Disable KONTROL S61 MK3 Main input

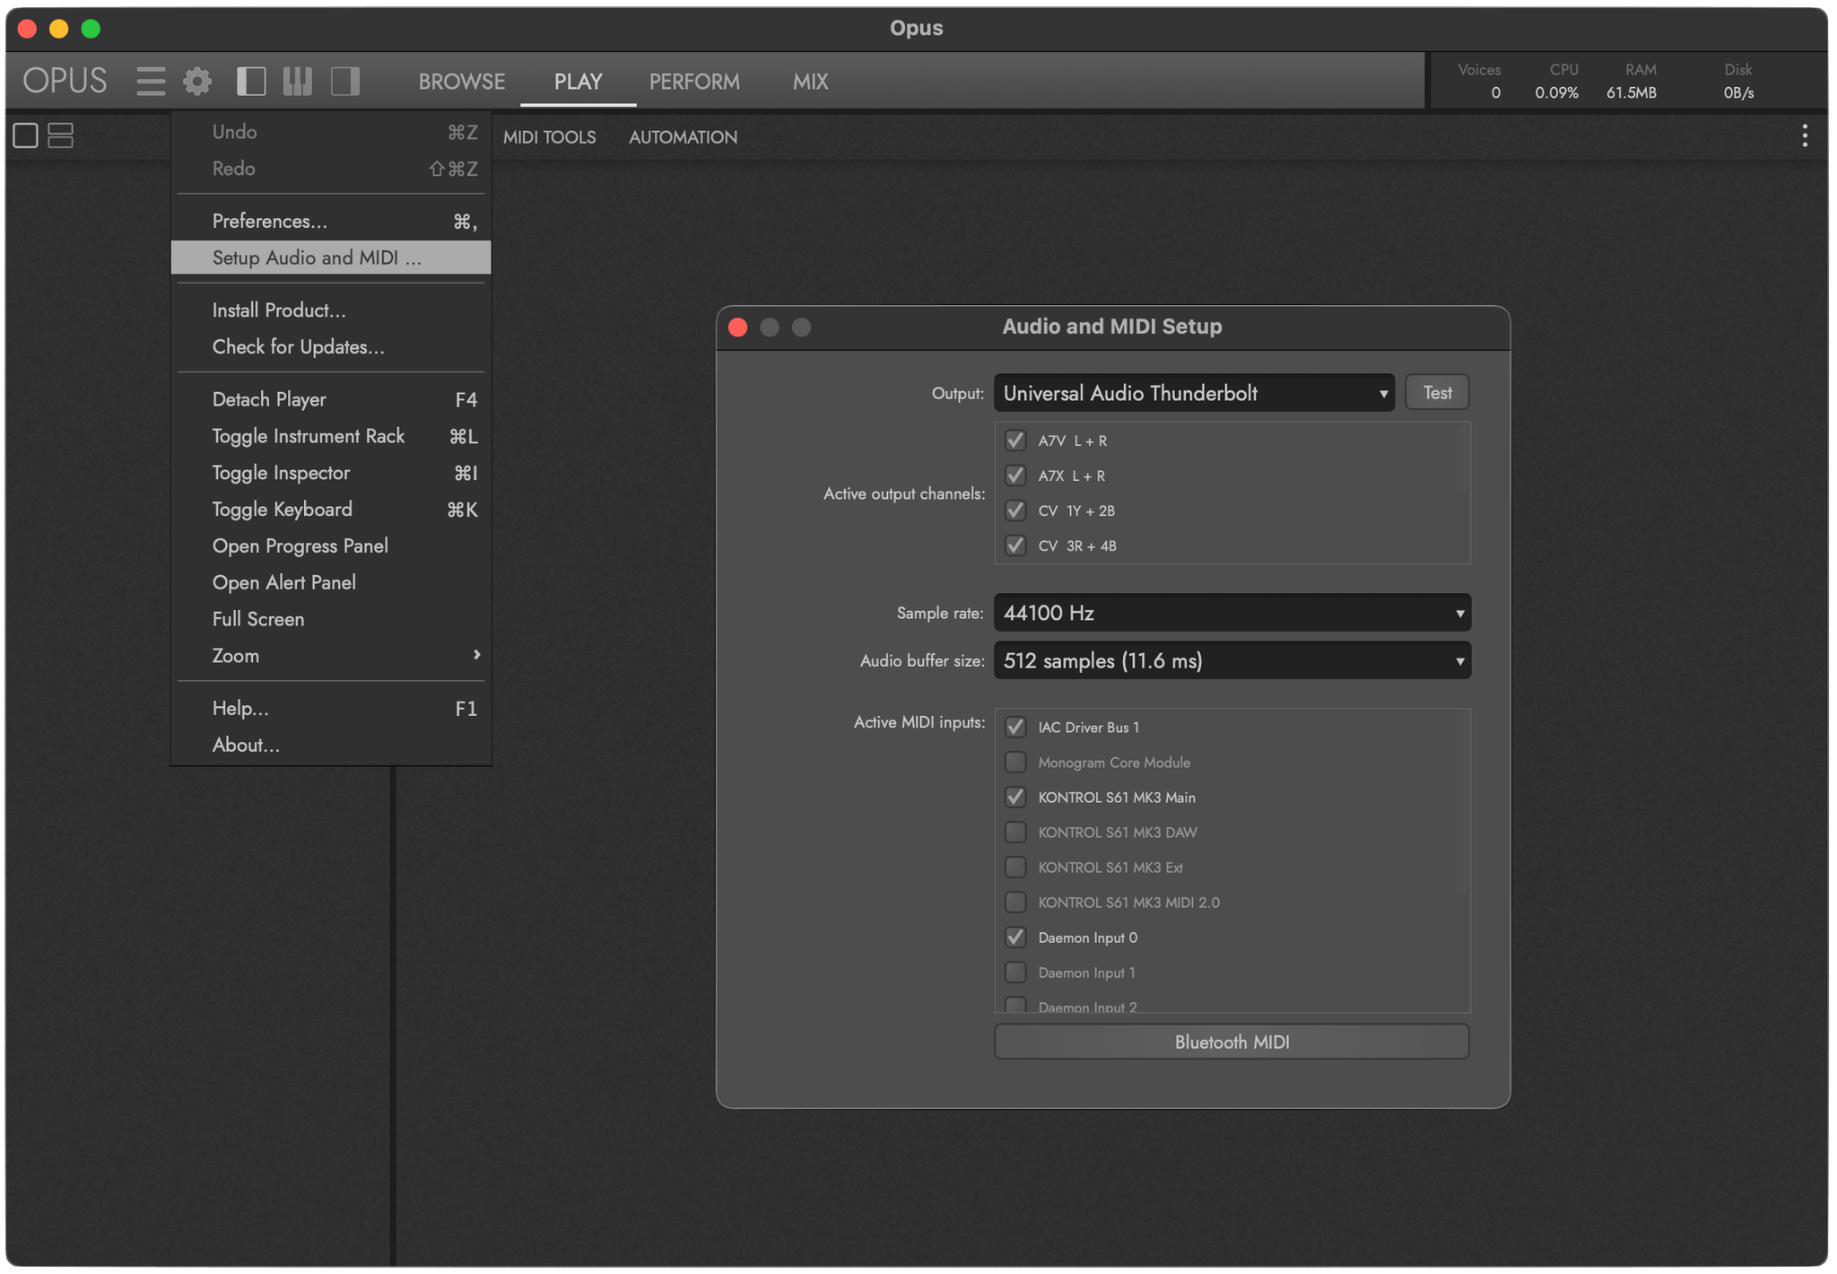tap(1015, 797)
